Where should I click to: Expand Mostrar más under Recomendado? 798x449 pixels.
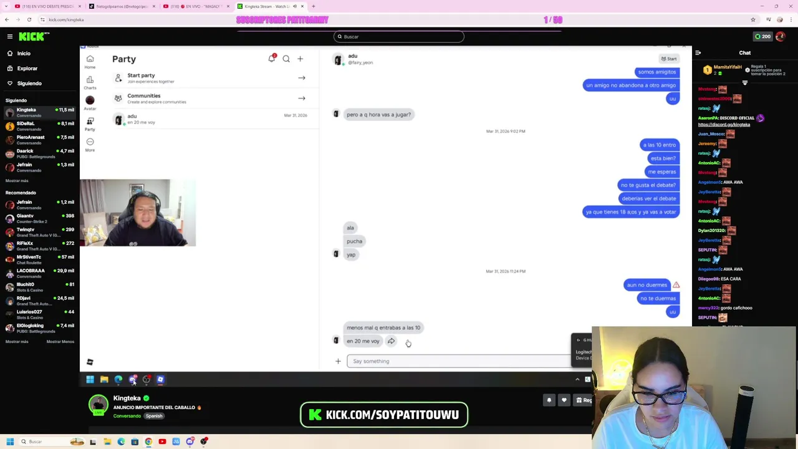point(17,342)
